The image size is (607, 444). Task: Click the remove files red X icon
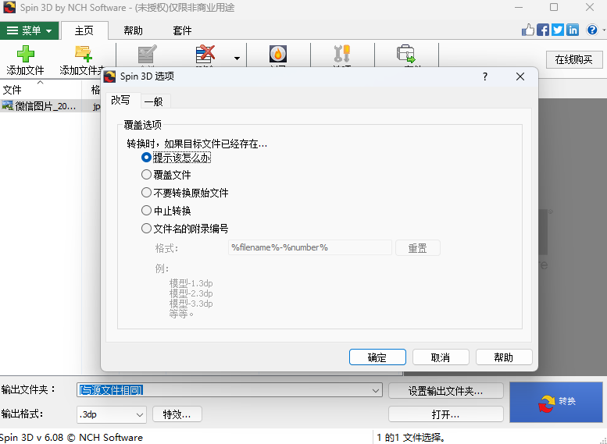205,54
